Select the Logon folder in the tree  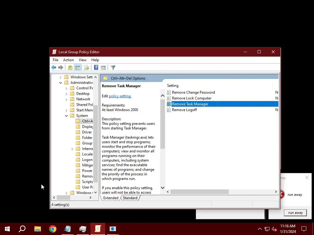(x=84, y=160)
